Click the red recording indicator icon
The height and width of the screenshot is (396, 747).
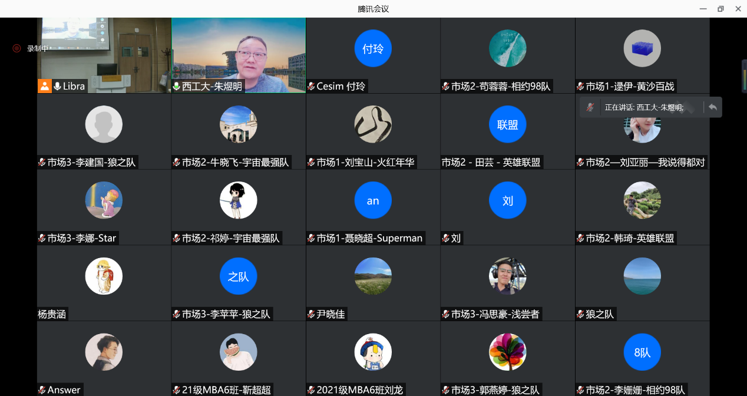16,48
